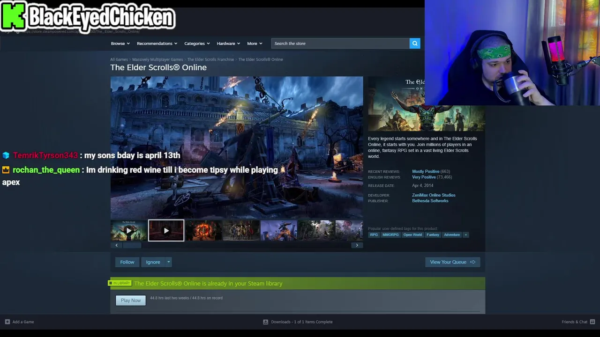Expand the Ignore options arrow
This screenshot has width=600, height=337.
168,262
